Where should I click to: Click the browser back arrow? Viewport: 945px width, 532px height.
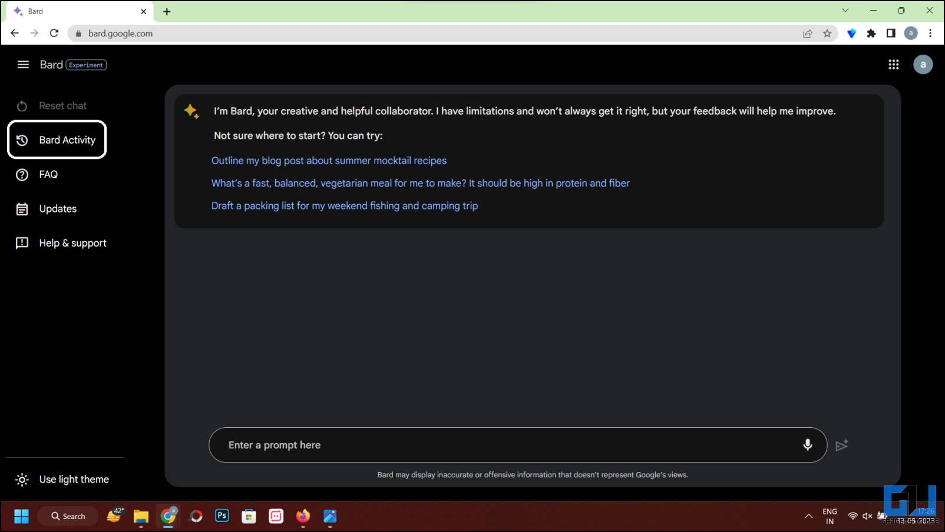point(15,33)
